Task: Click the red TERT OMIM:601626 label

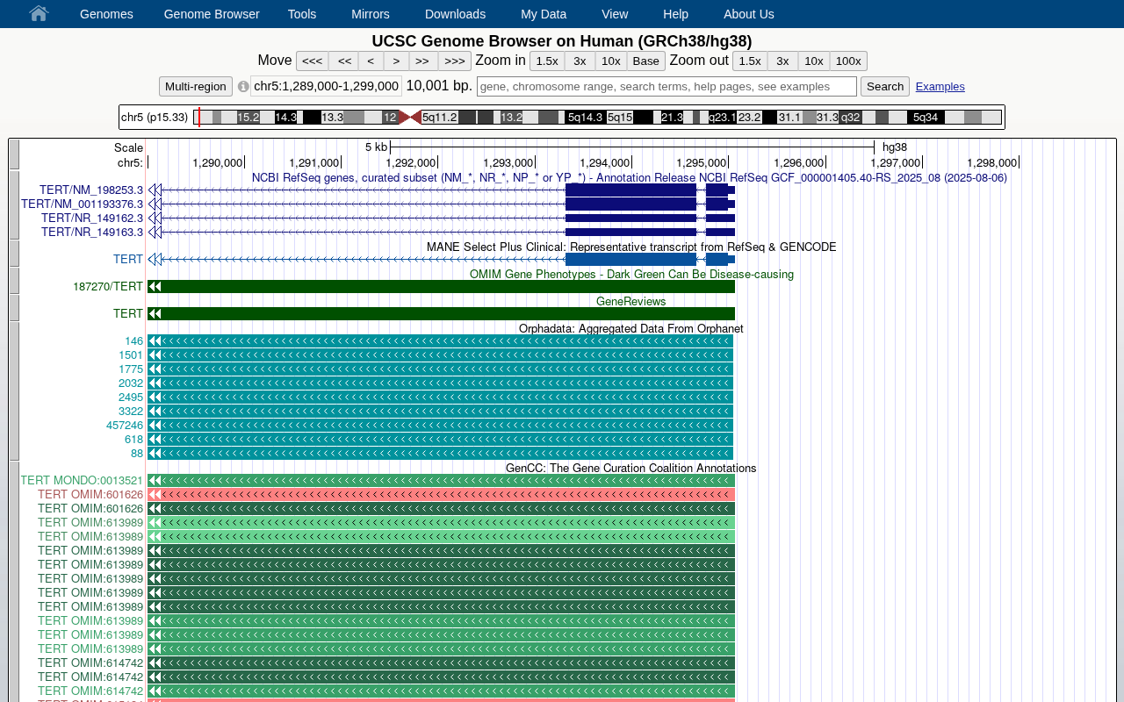Action: click(90, 495)
